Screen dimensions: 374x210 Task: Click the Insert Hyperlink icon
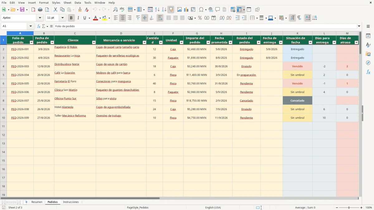pyautogui.click(x=211, y=10)
